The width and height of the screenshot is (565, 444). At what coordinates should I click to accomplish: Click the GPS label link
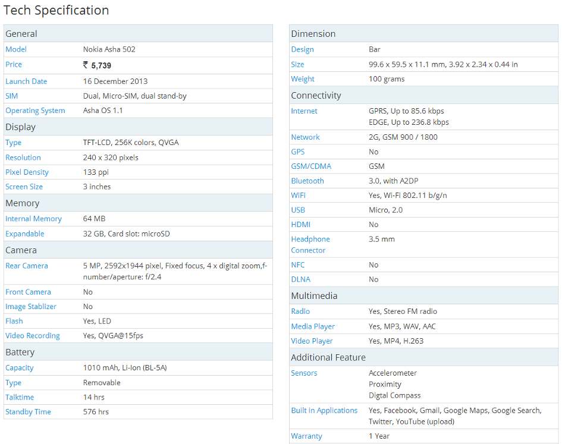pyautogui.click(x=298, y=152)
